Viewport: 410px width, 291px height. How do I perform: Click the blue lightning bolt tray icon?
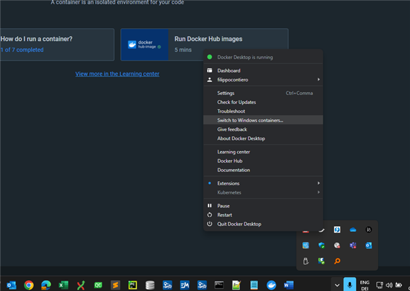click(337, 230)
